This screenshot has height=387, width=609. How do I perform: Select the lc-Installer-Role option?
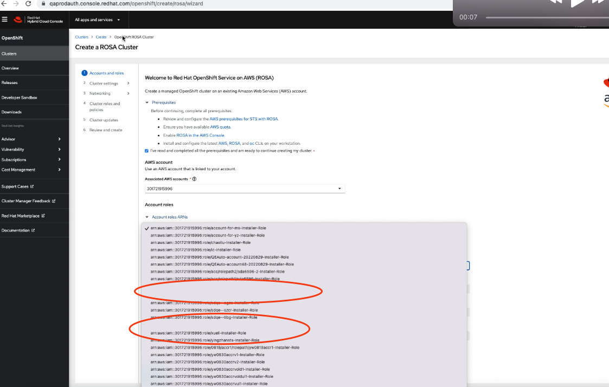click(x=304, y=250)
